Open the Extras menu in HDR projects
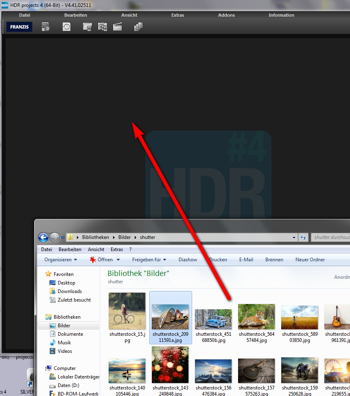Screen dimensions: 350x396 coord(177,15)
